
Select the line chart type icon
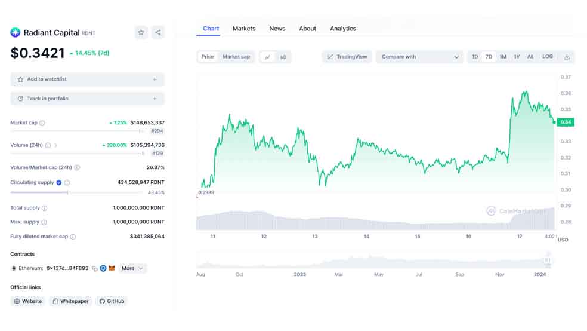click(x=267, y=57)
